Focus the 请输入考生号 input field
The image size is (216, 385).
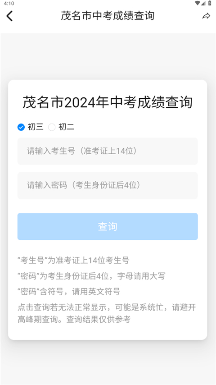coord(108,151)
